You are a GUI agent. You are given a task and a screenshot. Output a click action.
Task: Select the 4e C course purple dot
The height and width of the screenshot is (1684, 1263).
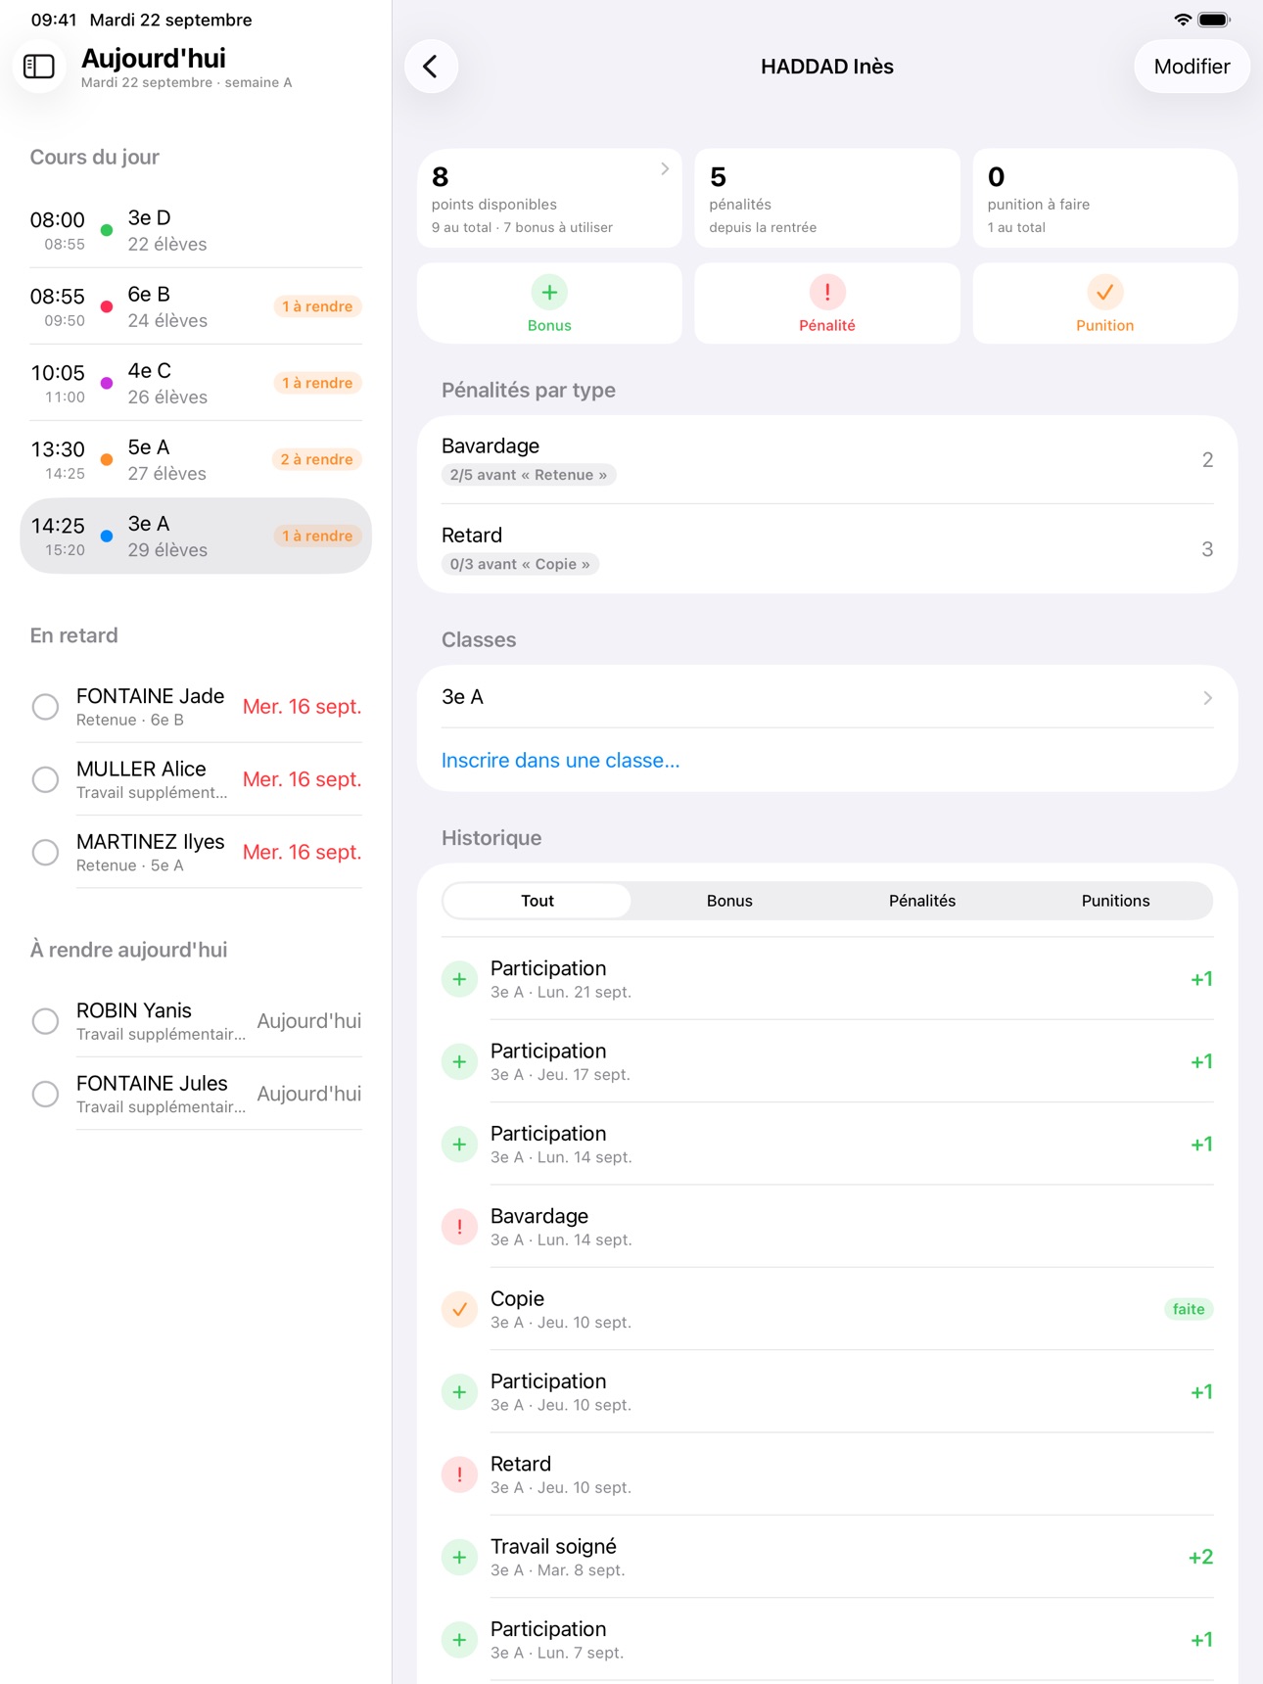[x=107, y=383]
